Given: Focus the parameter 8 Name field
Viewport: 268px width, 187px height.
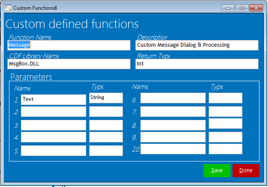Looking at the screenshot, I should (x=173, y=125).
